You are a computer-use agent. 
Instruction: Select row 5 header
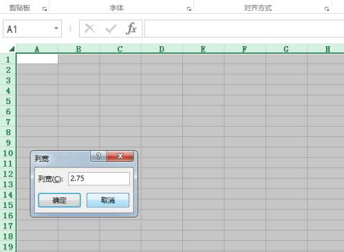(8, 101)
